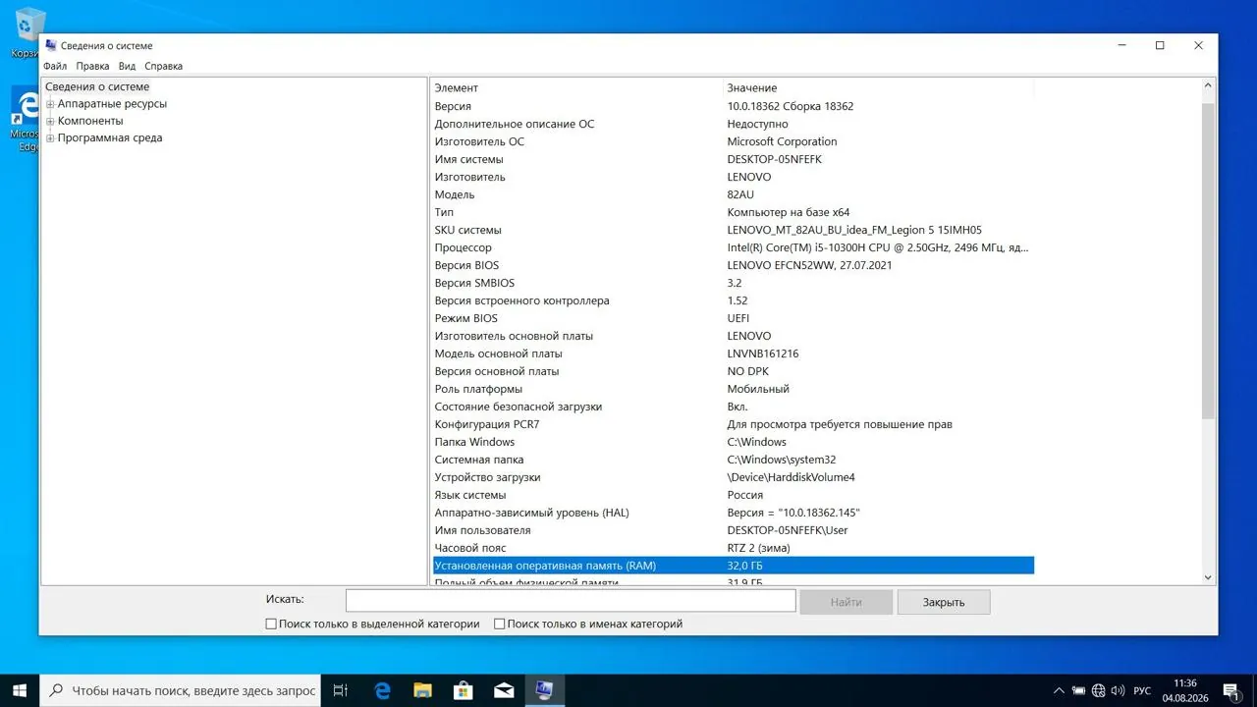Select the Установленная оперативная память row
The height and width of the screenshot is (707, 1257).
click(734, 566)
